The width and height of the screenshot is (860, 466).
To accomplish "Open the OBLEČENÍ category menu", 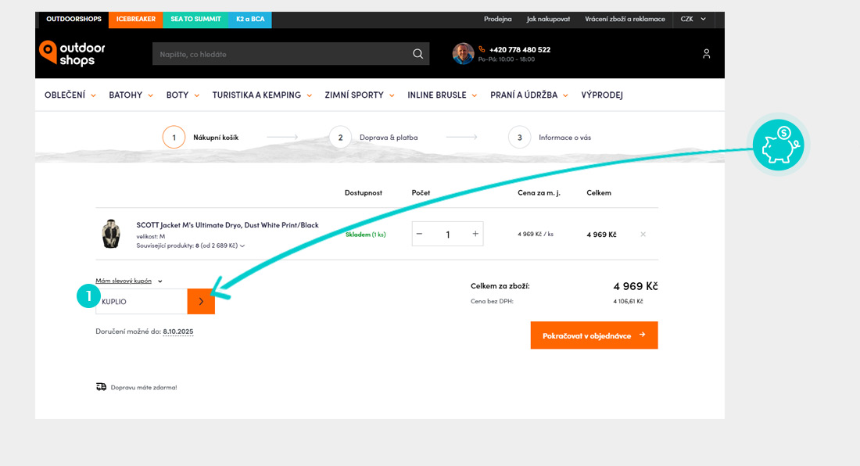I will point(70,95).
